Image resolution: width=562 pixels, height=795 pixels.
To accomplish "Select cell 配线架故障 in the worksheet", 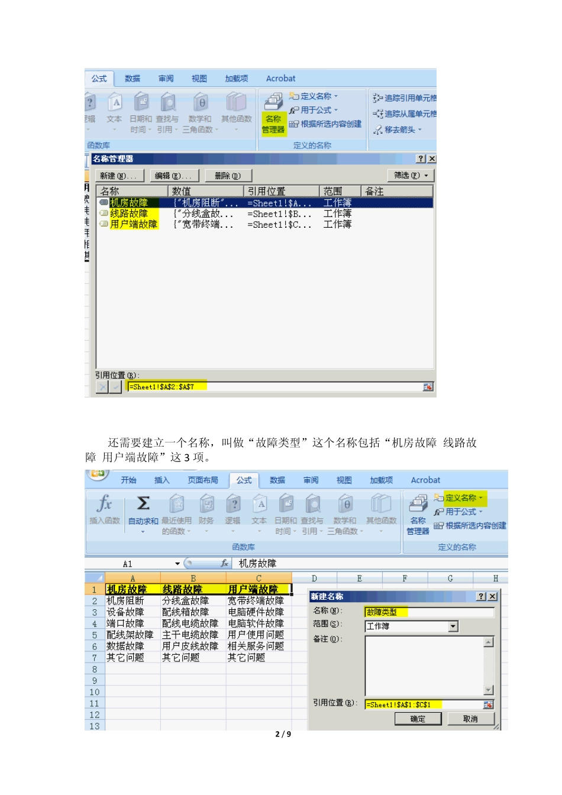I will tap(133, 635).
